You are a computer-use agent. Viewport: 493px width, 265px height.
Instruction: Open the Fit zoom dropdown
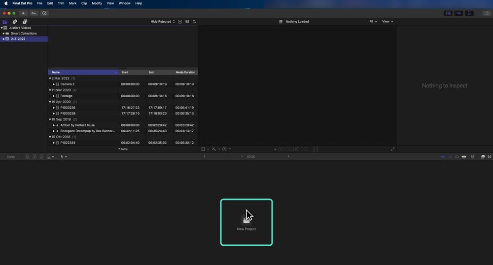[373, 21]
